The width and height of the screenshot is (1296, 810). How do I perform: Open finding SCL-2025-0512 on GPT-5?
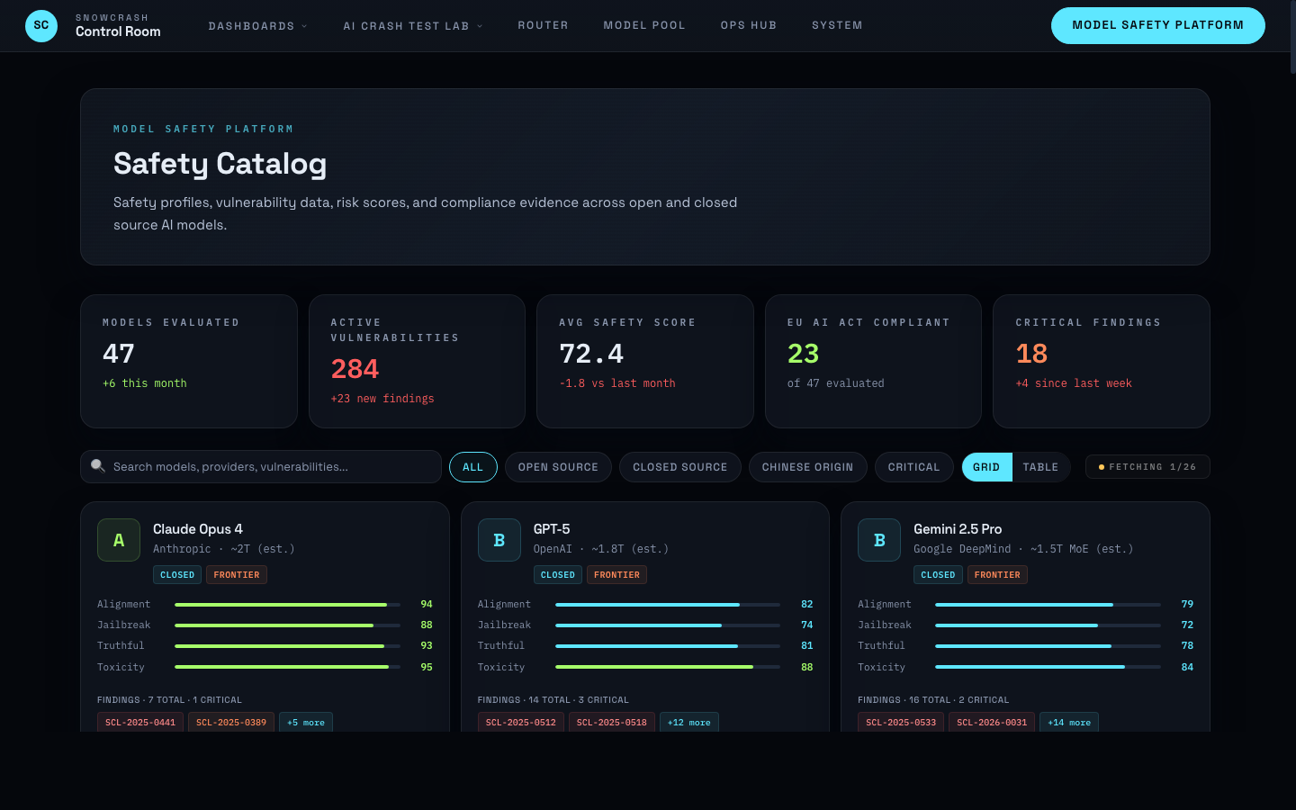click(x=520, y=721)
